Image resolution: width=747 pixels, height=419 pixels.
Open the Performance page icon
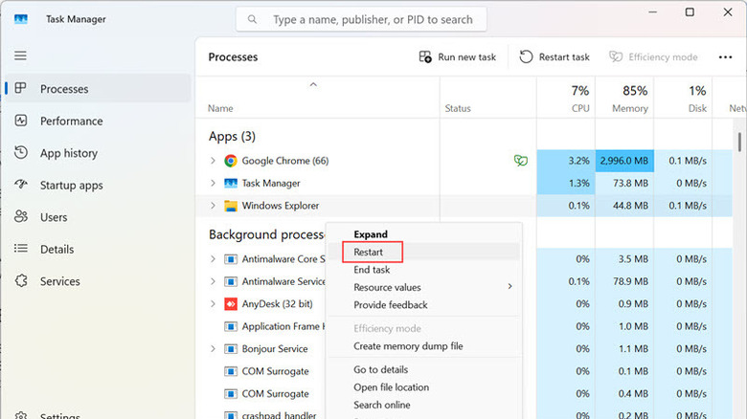point(21,121)
